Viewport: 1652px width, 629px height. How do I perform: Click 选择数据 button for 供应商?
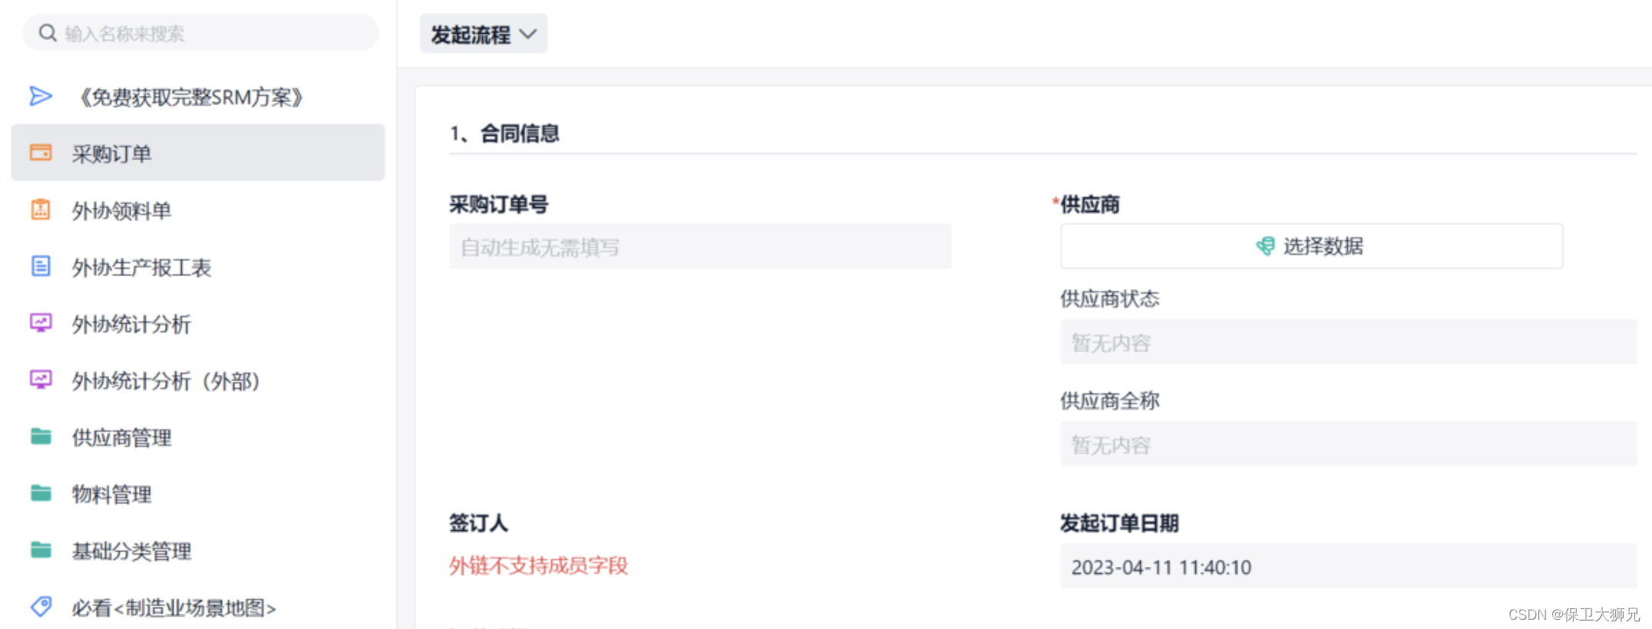click(1311, 245)
